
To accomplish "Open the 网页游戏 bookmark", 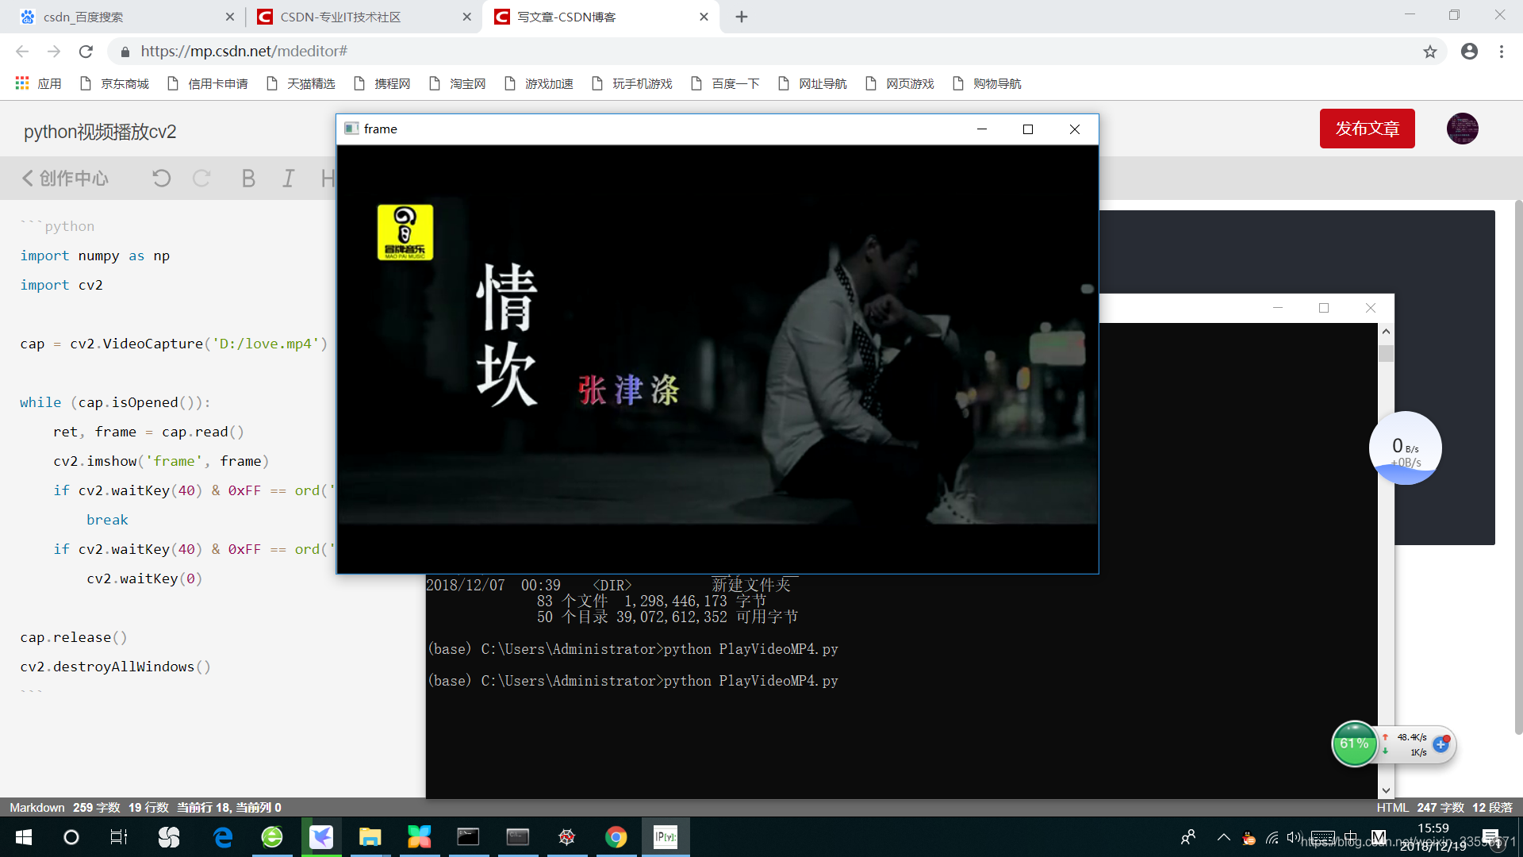I will 900,83.
